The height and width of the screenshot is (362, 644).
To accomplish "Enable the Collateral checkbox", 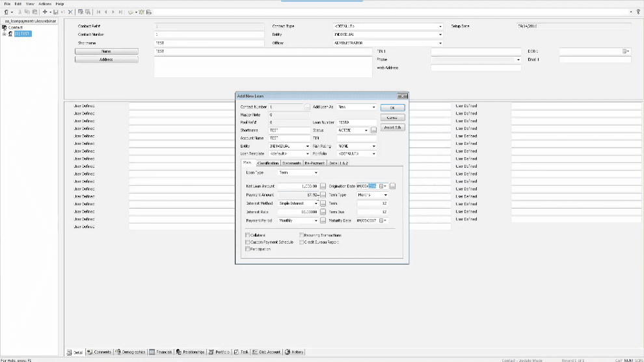I will click(x=247, y=235).
